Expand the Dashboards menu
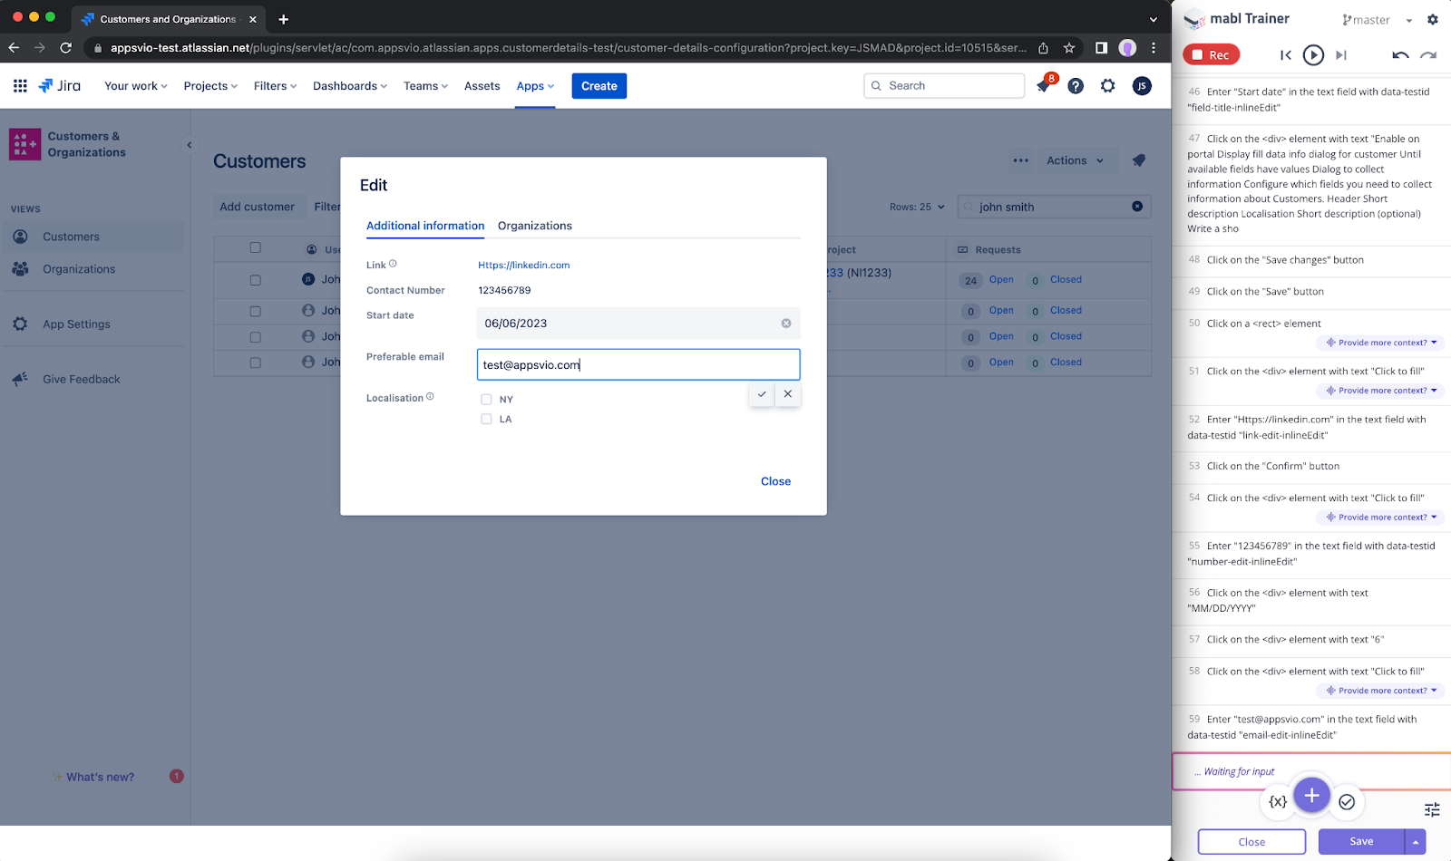 350,86
